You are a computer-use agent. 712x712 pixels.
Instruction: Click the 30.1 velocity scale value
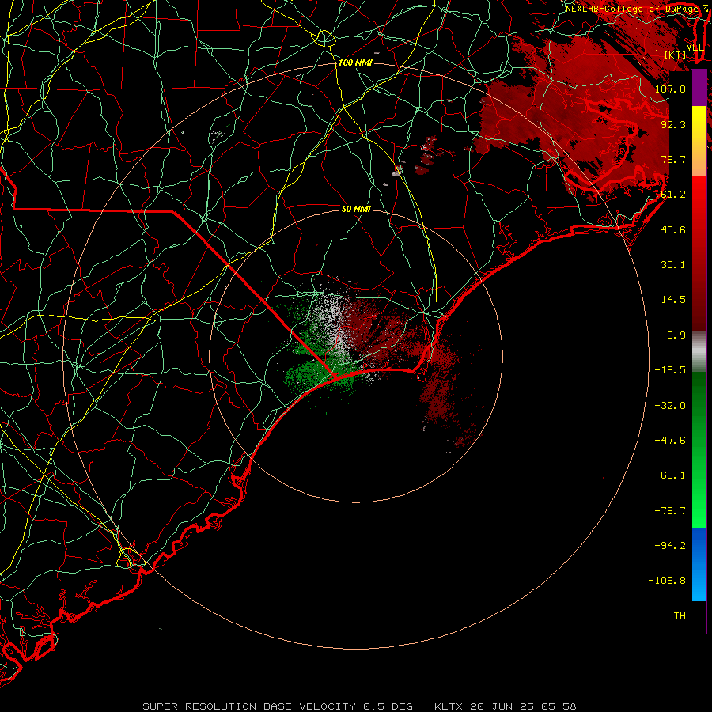pos(673,265)
